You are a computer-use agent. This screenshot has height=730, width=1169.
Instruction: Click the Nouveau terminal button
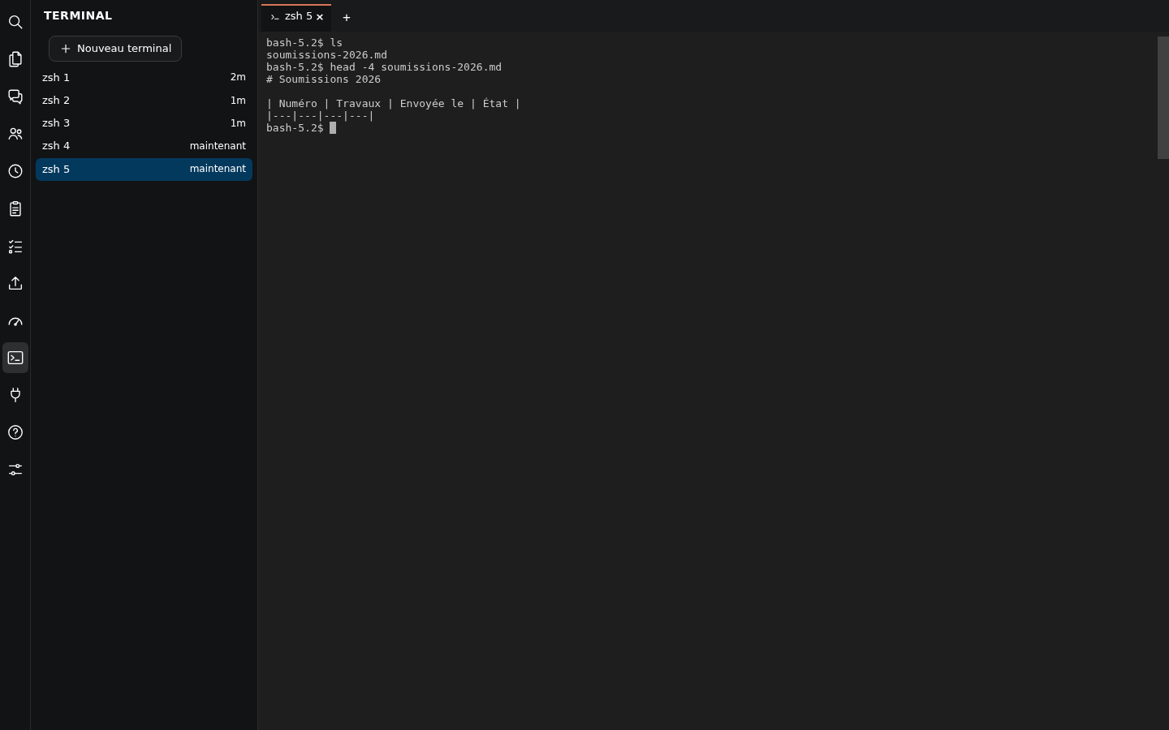tap(115, 49)
